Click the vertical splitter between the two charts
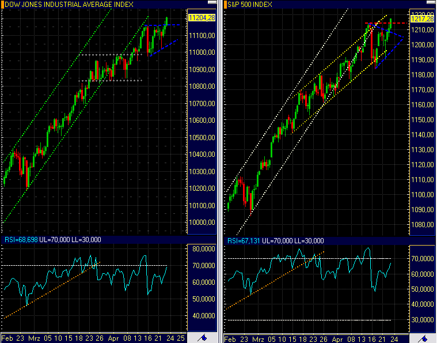 coord(220,171)
